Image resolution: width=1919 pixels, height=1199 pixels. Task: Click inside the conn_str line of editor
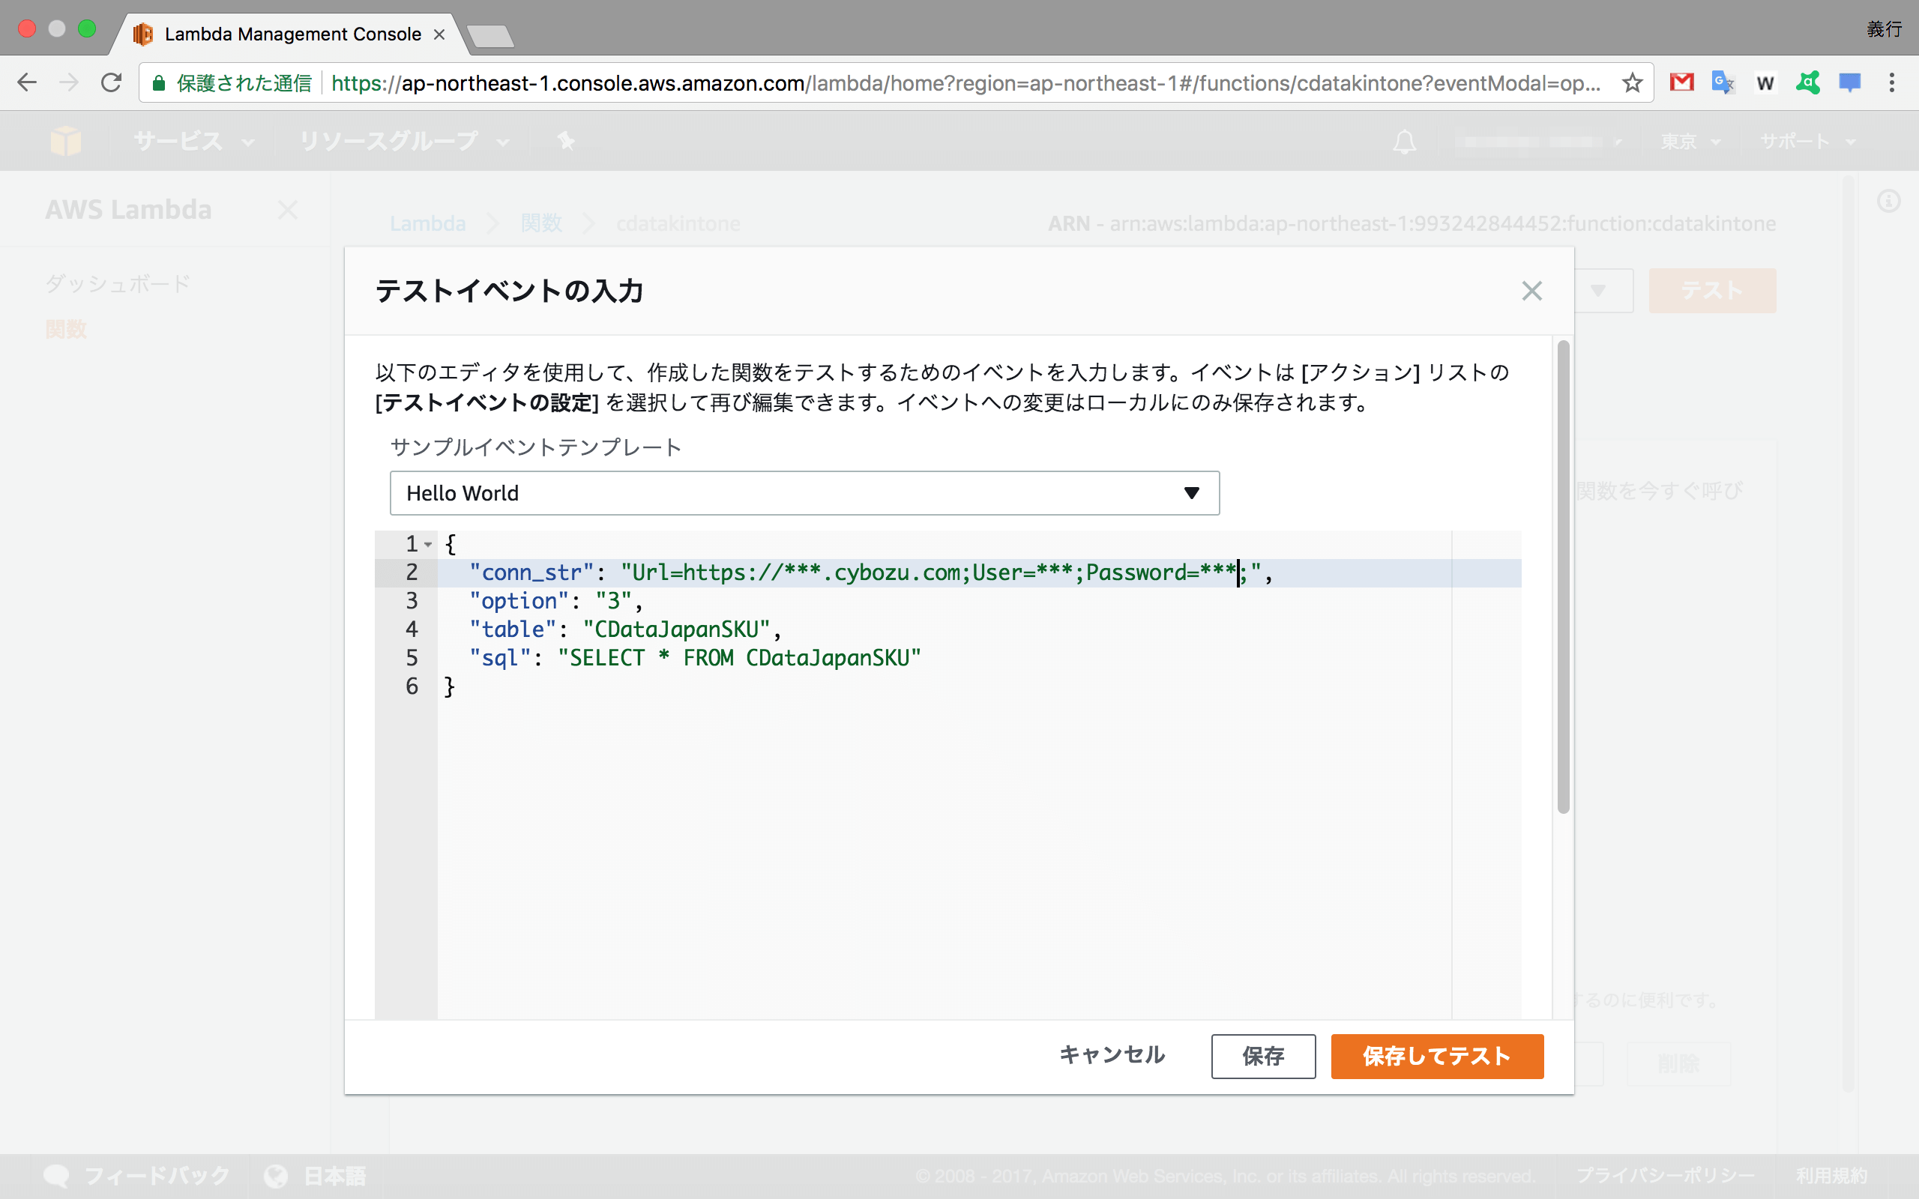[873, 573]
